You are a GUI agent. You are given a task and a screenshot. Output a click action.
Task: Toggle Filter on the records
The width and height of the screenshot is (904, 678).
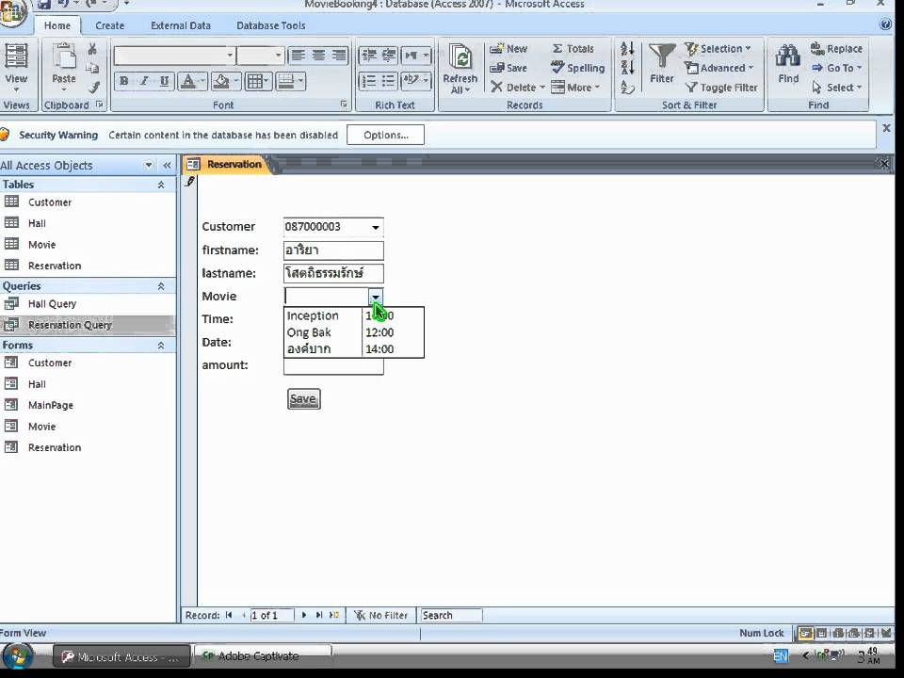(x=722, y=88)
